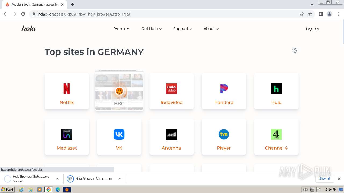Show all downloads
Viewport: 344px width, 193px height.
tap(325, 179)
